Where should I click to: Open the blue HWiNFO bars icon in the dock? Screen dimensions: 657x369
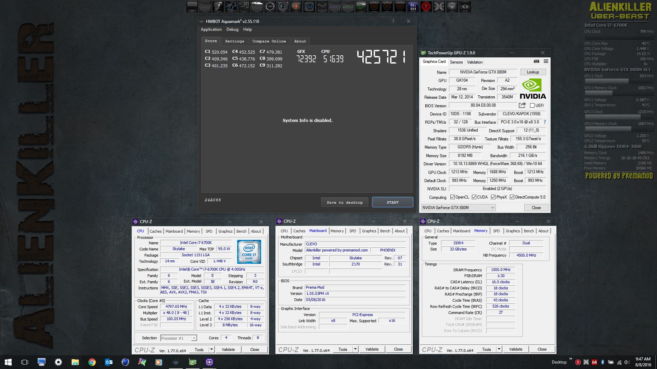click(x=413, y=6)
